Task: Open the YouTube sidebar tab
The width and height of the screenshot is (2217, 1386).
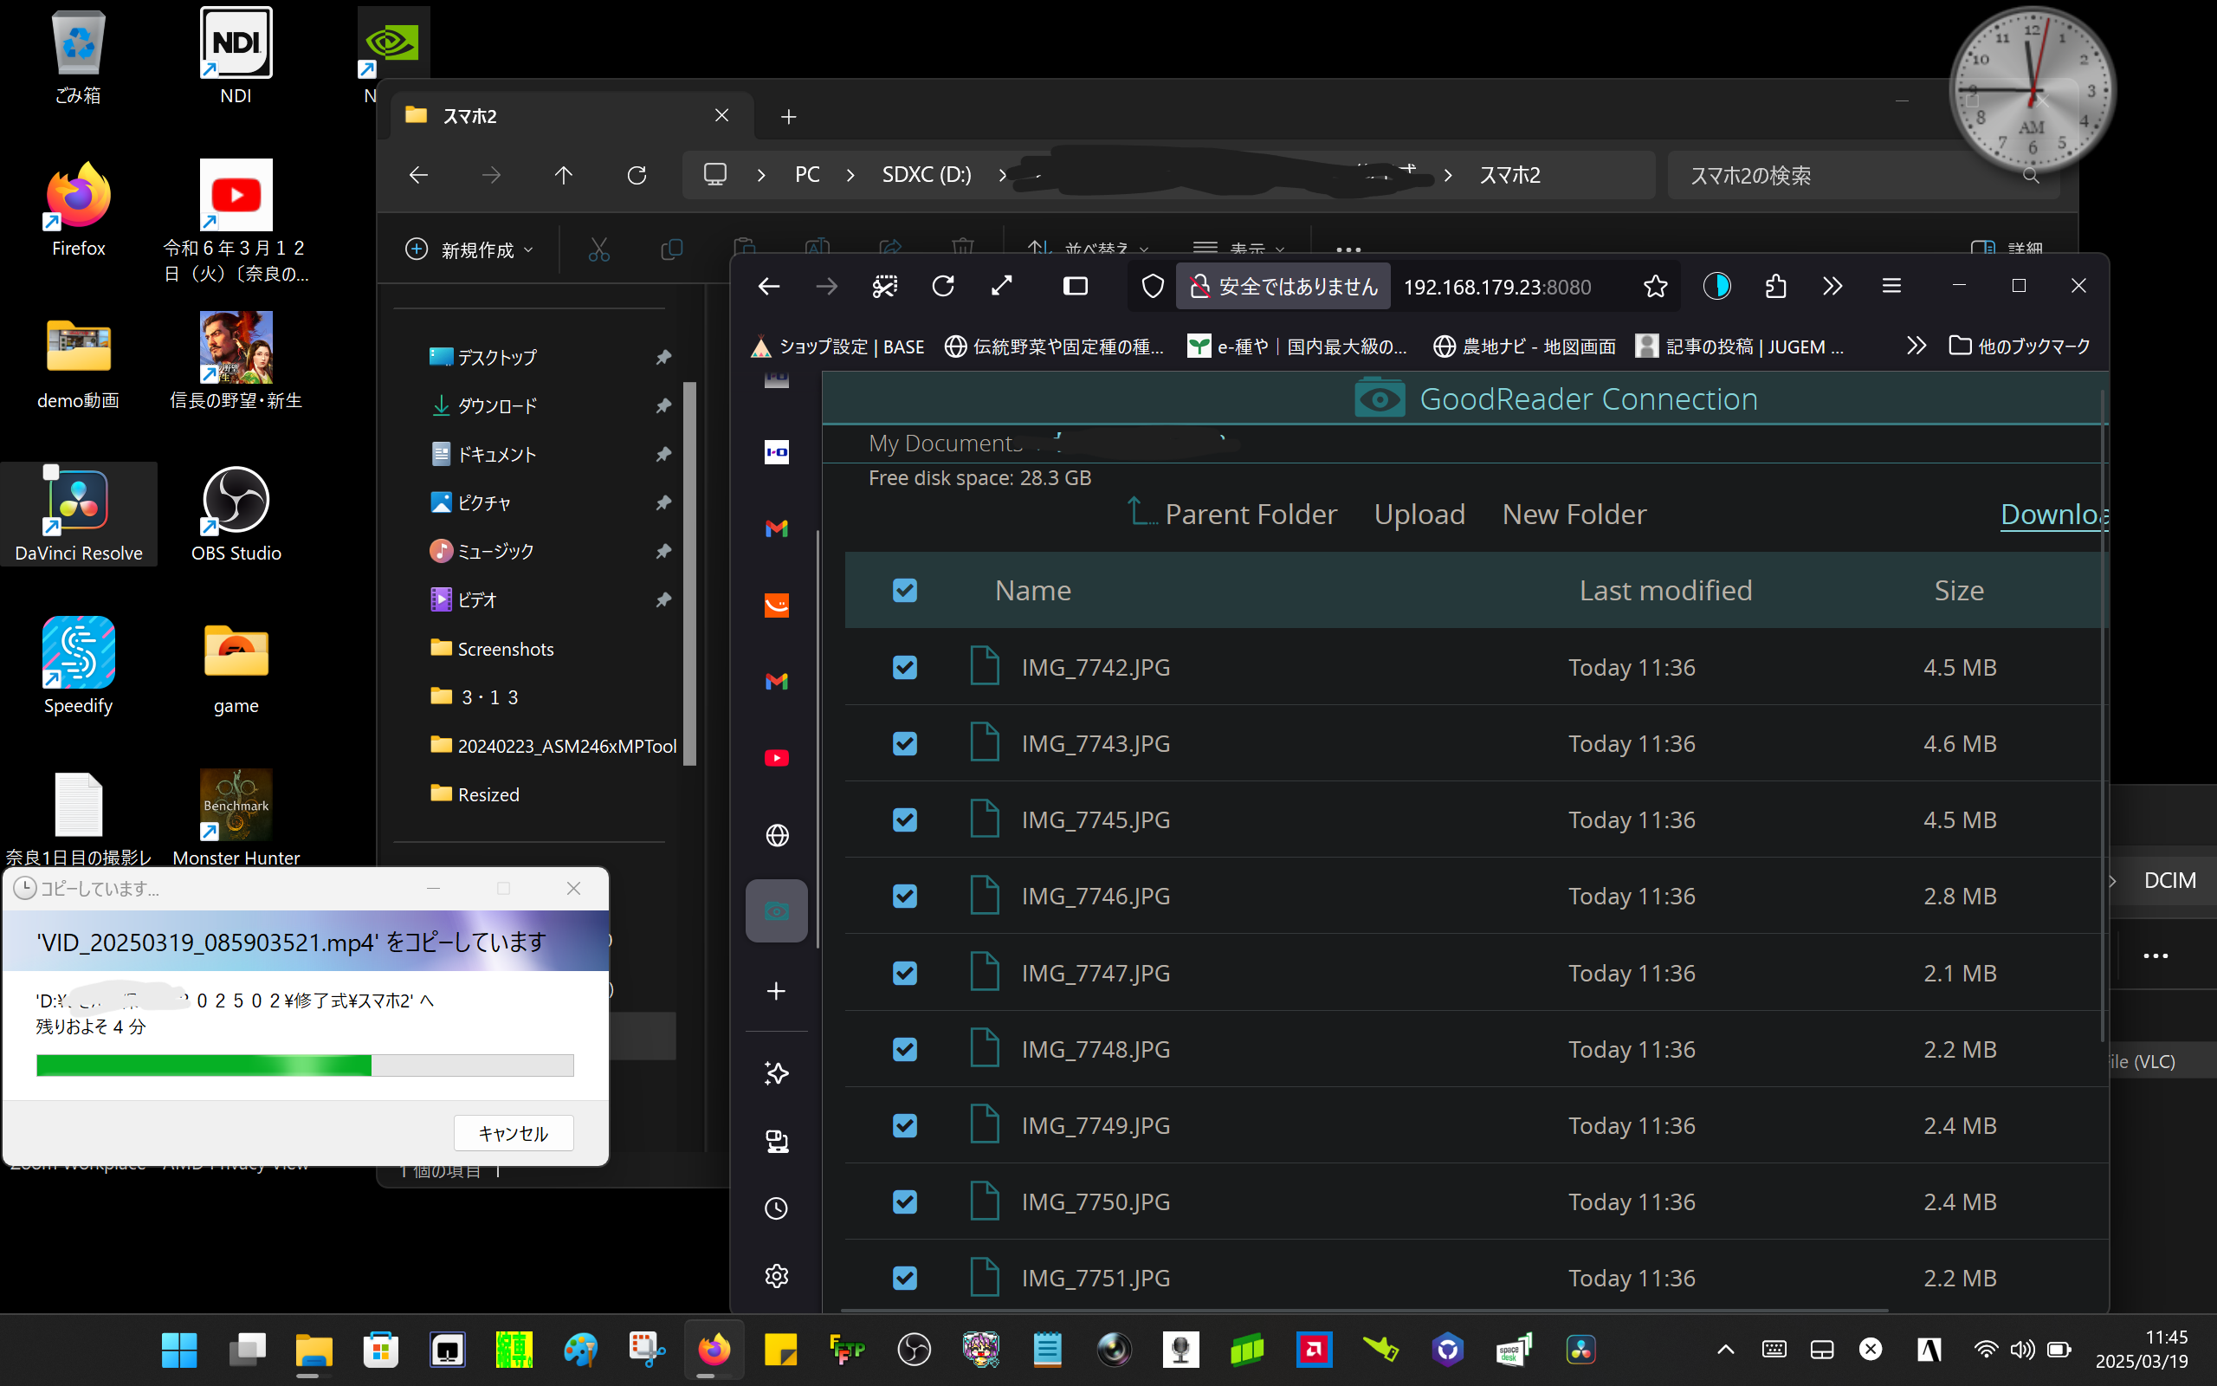Action: tap(776, 758)
